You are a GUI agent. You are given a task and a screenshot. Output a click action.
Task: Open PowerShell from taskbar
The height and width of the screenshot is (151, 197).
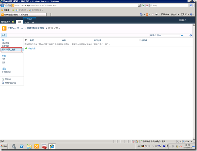tap(21, 146)
